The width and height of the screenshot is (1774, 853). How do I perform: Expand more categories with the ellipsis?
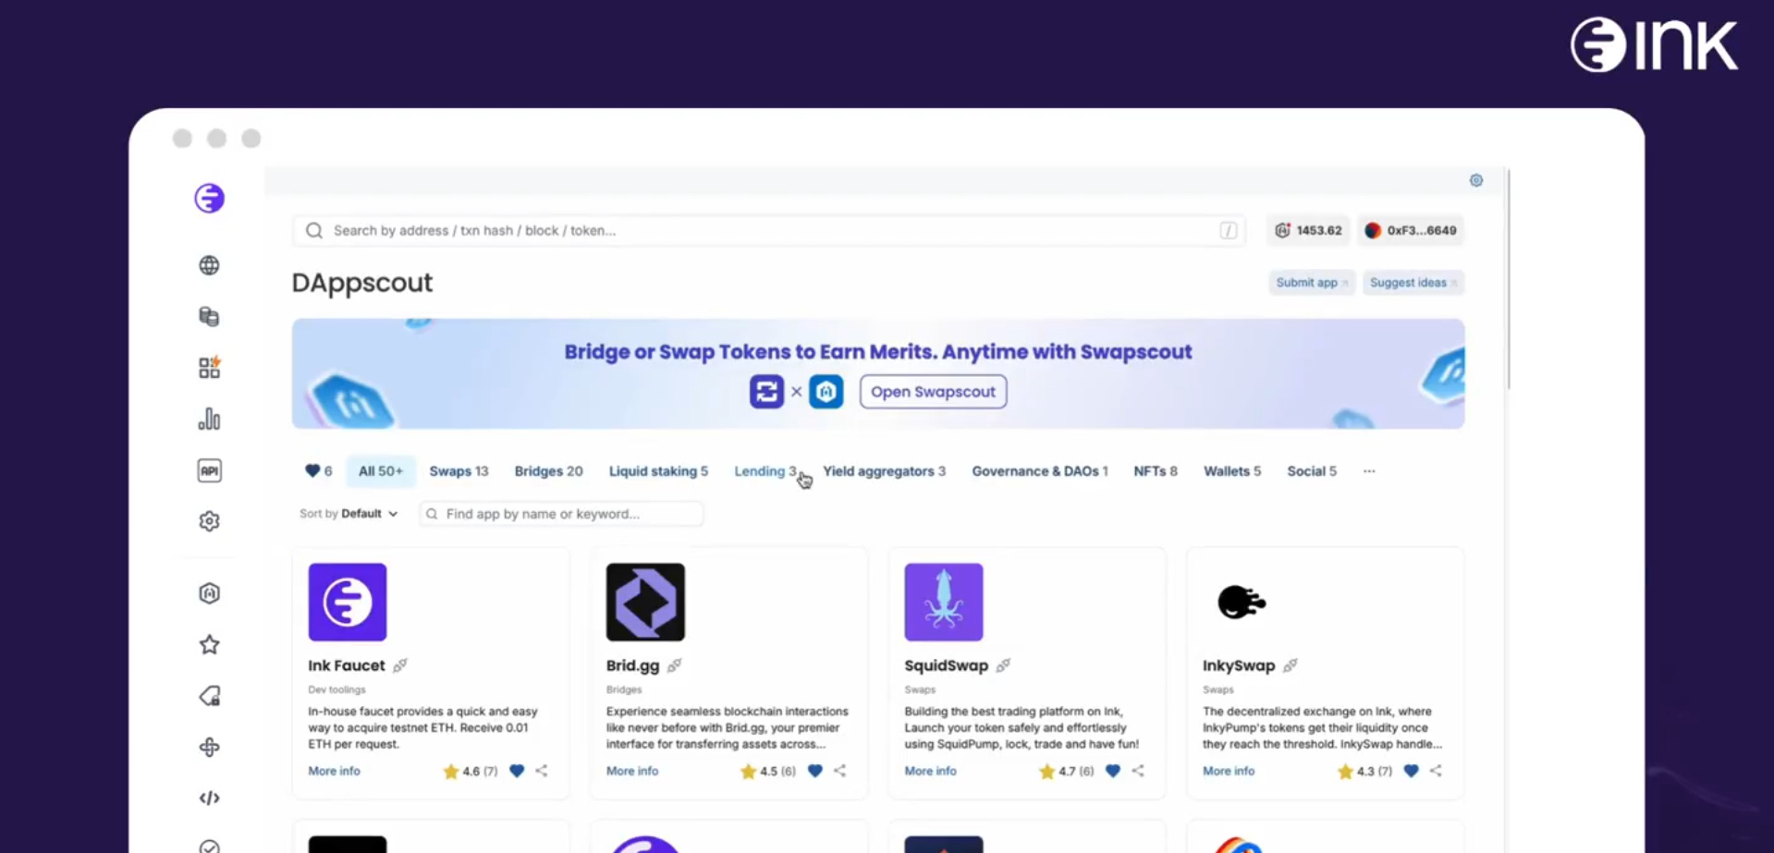pos(1369,471)
